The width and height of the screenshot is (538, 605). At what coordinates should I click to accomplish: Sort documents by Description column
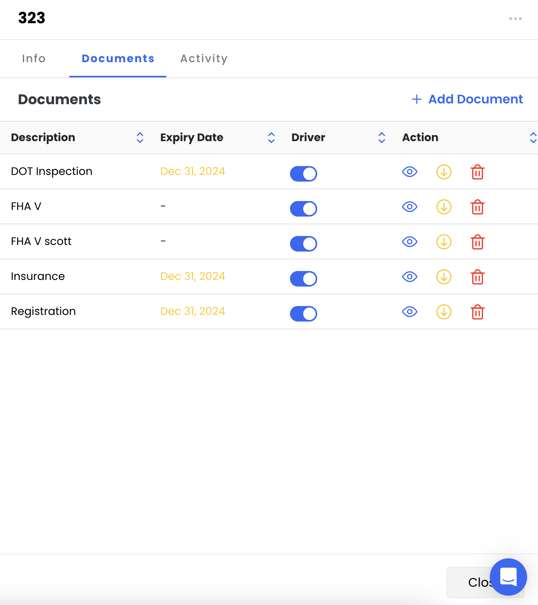(x=140, y=138)
